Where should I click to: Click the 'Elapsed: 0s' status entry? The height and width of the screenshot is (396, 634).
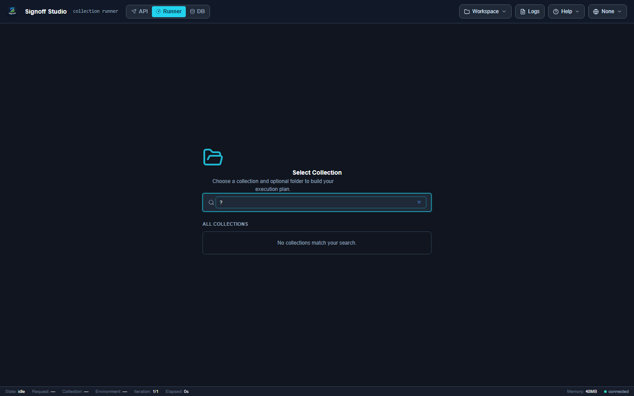[x=177, y=392]
